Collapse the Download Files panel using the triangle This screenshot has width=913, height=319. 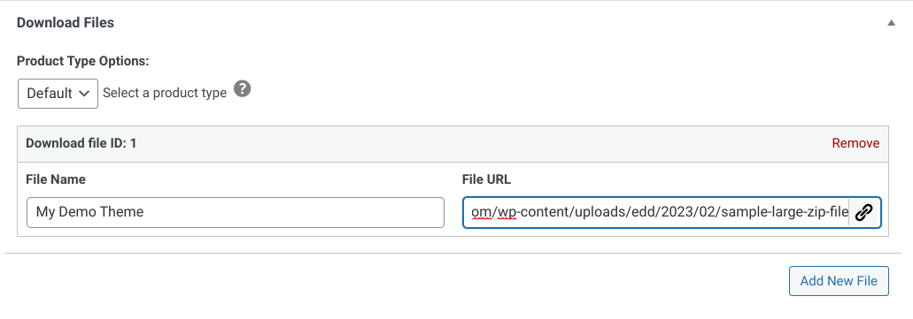tap(890, 23)
